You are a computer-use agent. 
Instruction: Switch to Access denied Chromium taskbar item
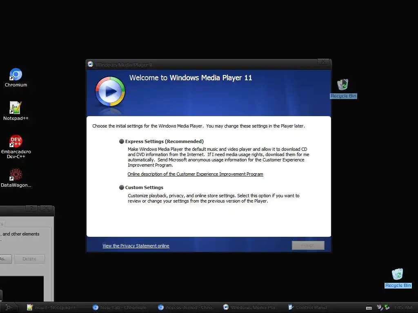click(186, 307)
